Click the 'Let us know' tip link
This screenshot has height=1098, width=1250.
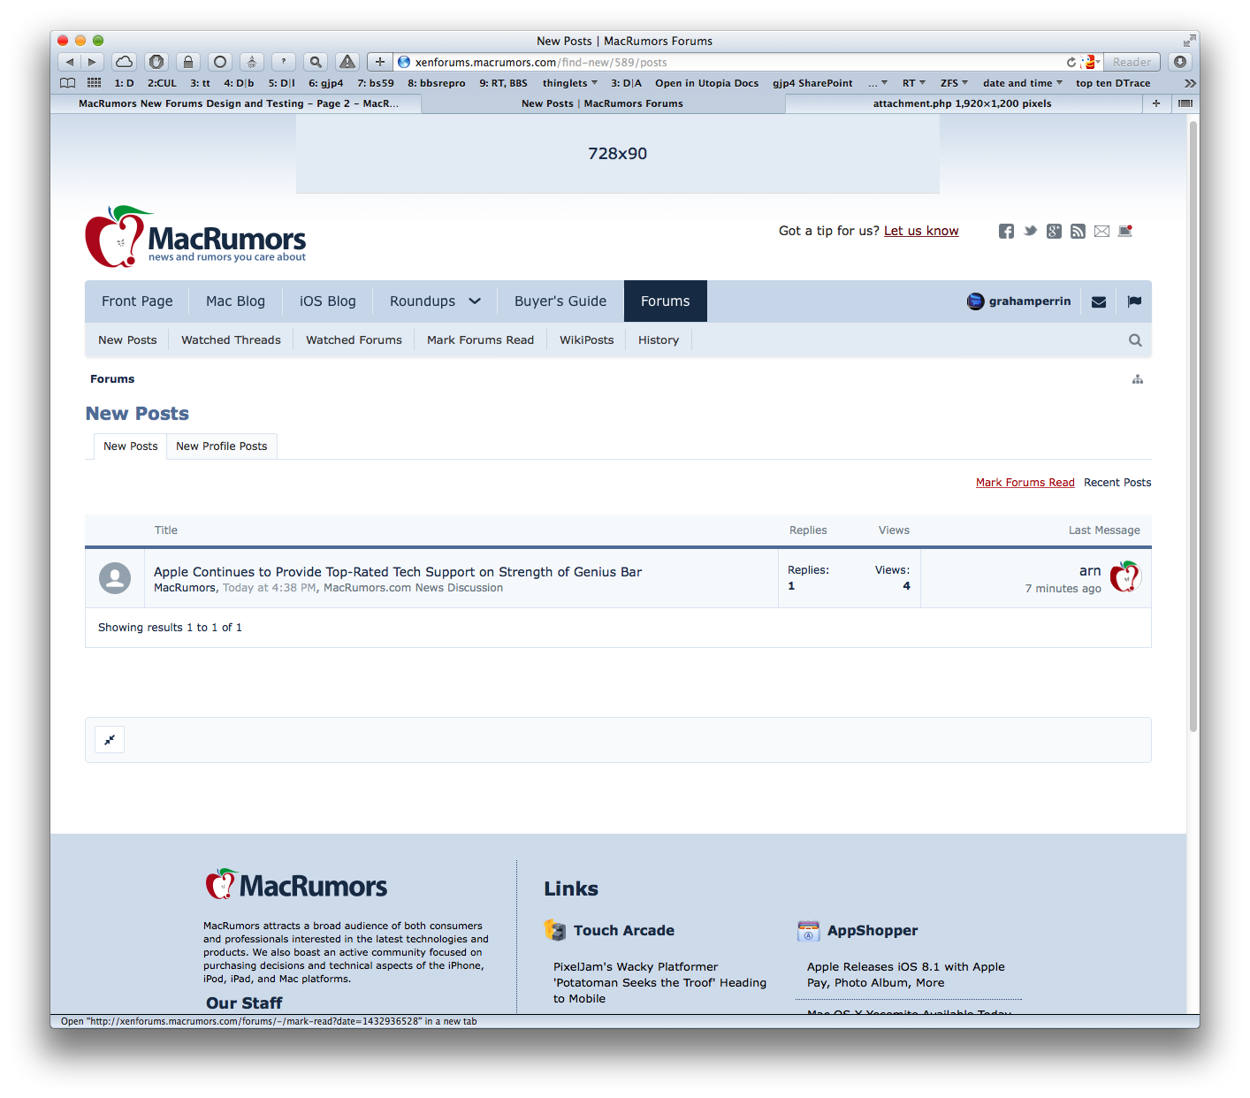point(921,231)
